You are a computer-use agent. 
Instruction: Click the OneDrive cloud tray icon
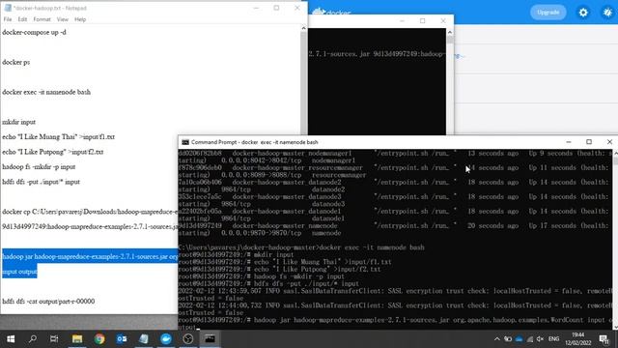pos(519,339)
